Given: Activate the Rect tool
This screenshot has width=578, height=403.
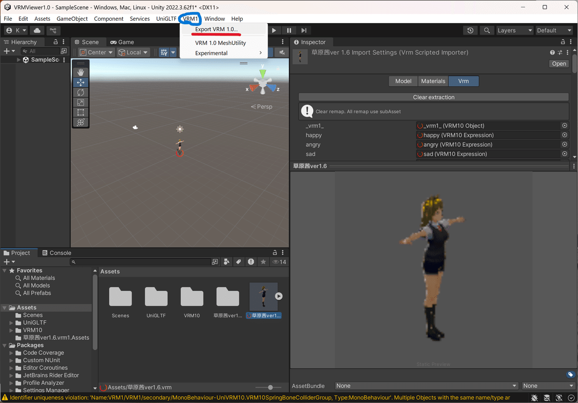Looking at the screenshot, I should point(80,112).
